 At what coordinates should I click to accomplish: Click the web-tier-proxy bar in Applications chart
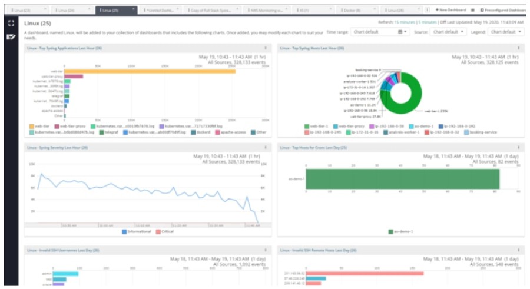pyautogui.click(x=74, y=77)
